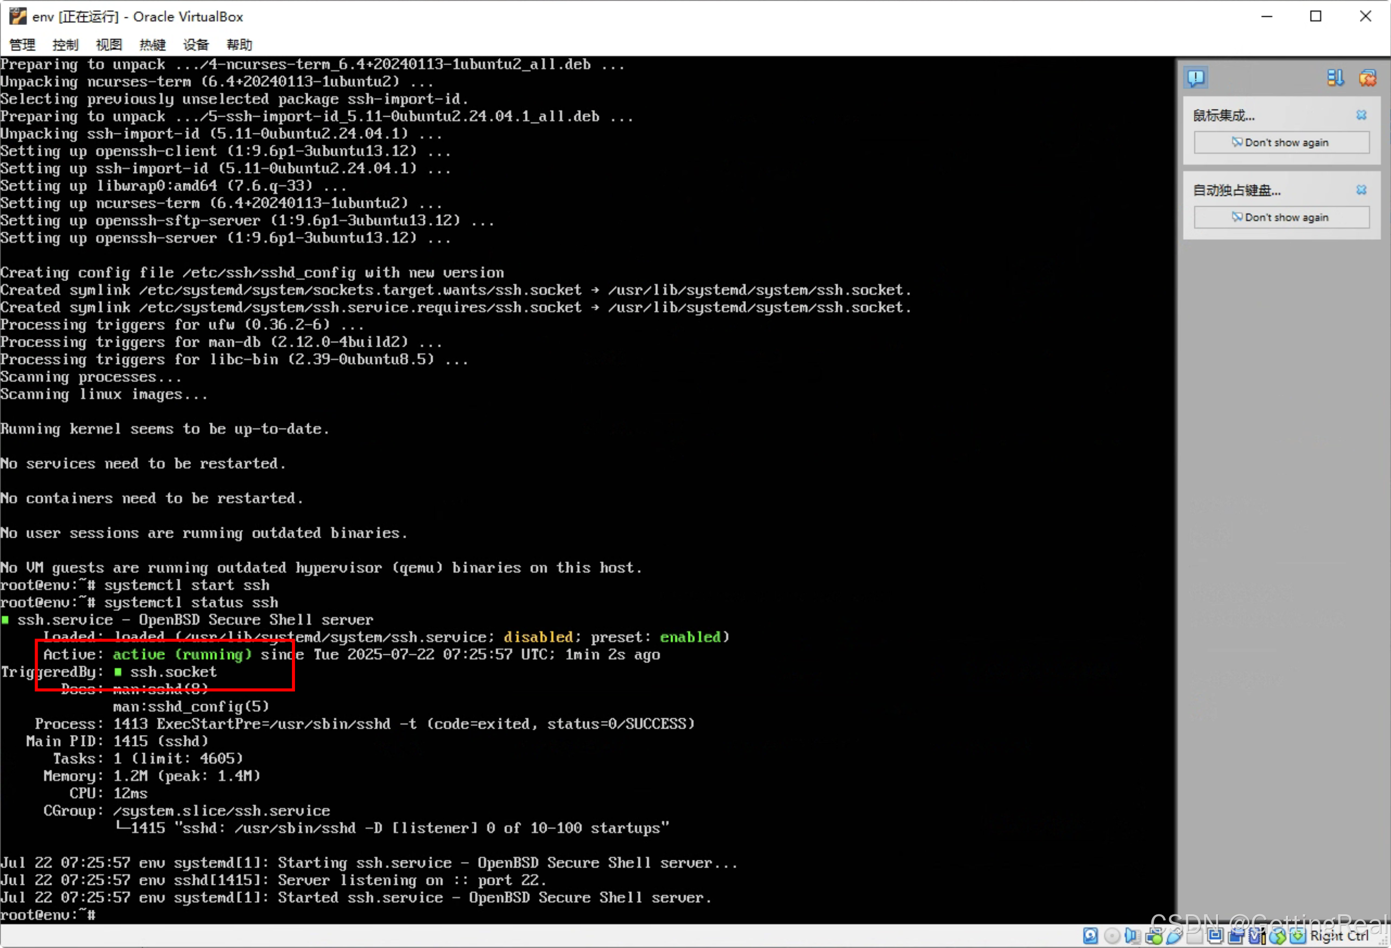Screen dimensions: 1391x948
Task: Click the audio status icon
Action: [x=1133, y=935]
